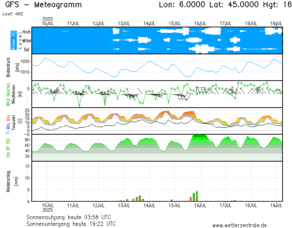Click "17JUL" on the bottom date axis

click(226, 205)
